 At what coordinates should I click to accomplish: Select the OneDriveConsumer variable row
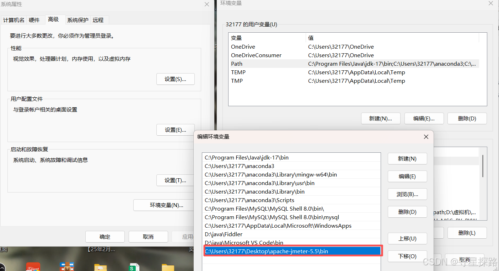point(354,55)
